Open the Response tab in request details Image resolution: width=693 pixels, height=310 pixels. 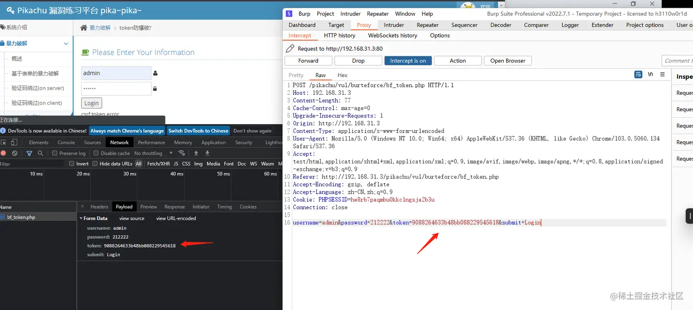click(175, 207)
